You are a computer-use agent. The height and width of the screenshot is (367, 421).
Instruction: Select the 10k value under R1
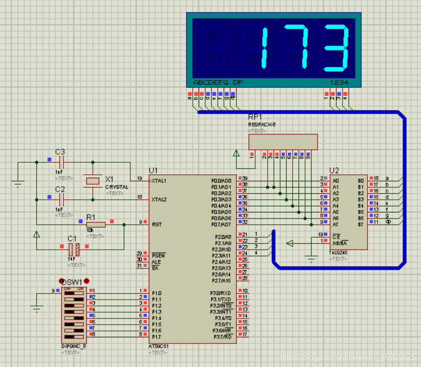coord(90,230)
